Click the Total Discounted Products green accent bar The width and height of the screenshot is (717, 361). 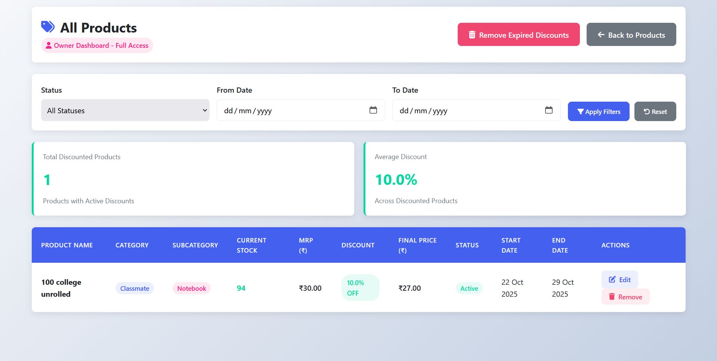(x=33, y=179)
